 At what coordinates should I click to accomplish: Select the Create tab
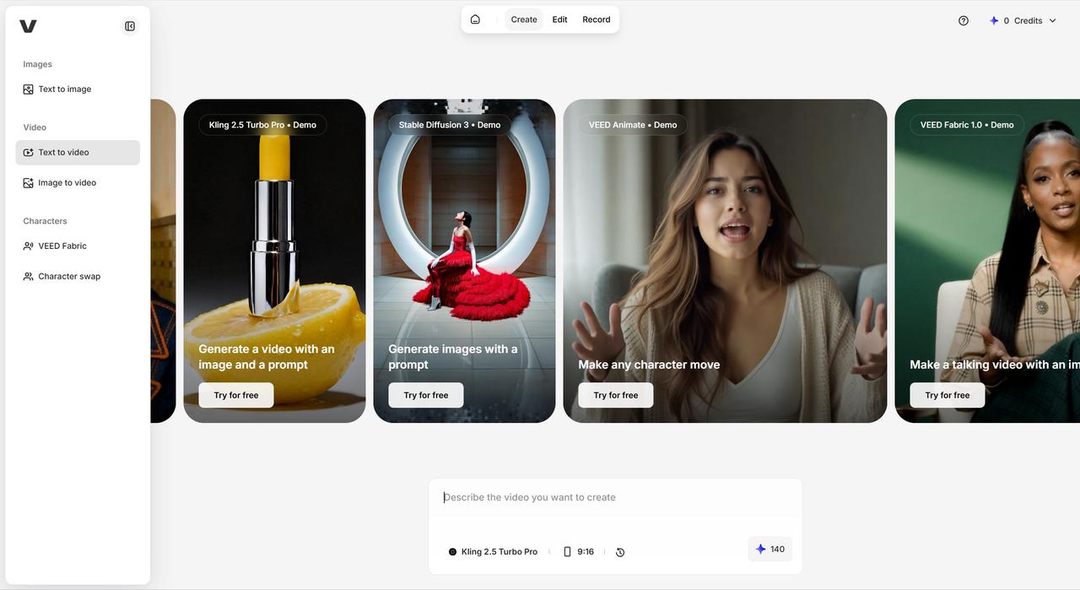524,19
